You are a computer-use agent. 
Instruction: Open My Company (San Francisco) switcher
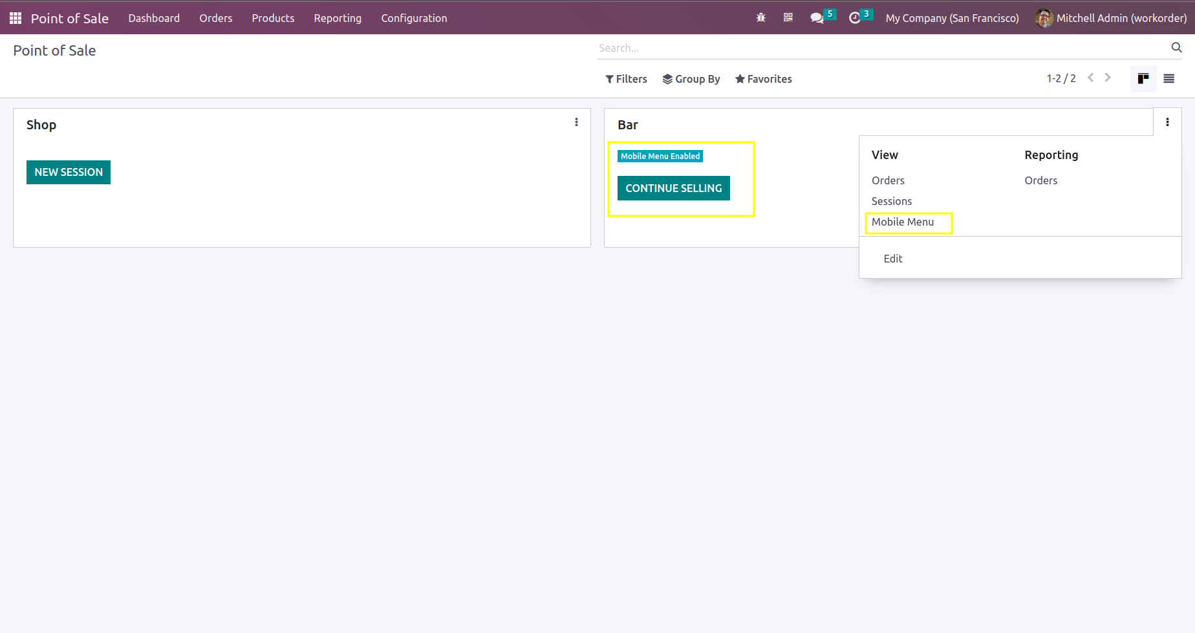pyautogui.click(x=952, y=18)
